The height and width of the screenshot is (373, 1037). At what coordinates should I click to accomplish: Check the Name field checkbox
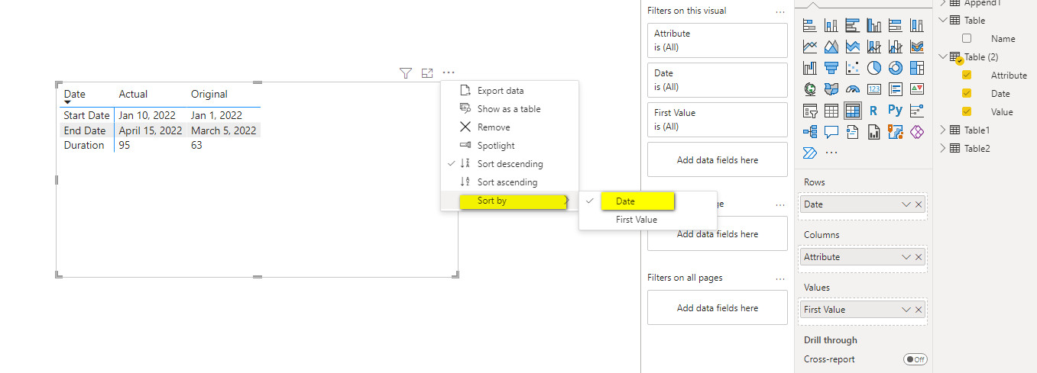coord(967,39)
